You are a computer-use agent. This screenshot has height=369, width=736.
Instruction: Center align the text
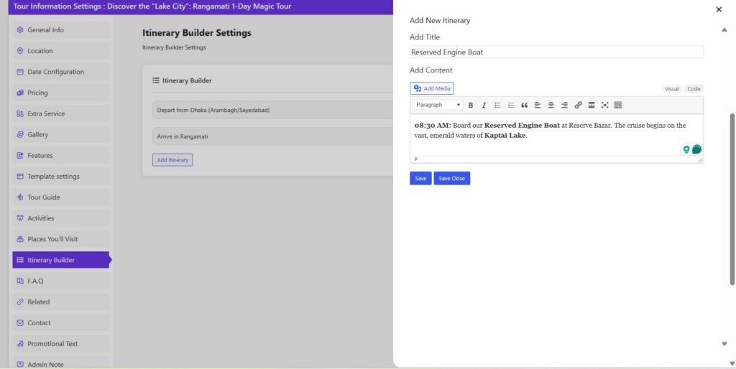pyautogui.click(x=551, y=105)
